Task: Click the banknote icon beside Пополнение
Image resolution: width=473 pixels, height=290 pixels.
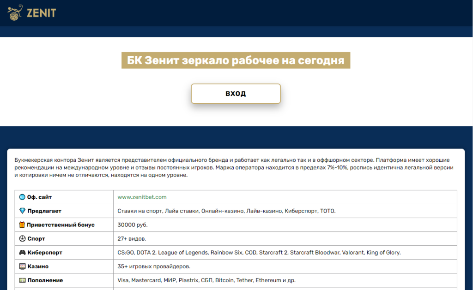Action: pos(22,280)
